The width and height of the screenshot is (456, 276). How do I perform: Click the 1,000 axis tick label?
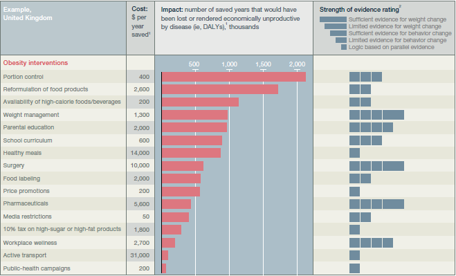(x=230, y=64)
